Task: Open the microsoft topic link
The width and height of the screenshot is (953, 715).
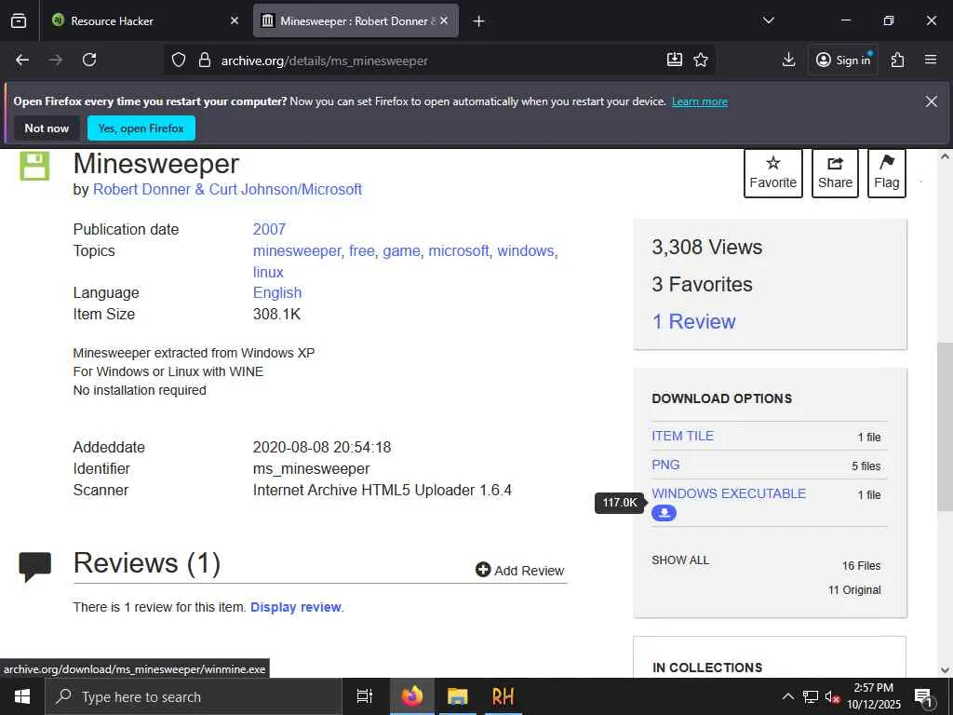Action: click(x=458, y=250)
